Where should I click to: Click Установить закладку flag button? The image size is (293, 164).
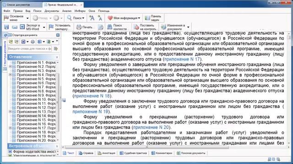(60, 27)
